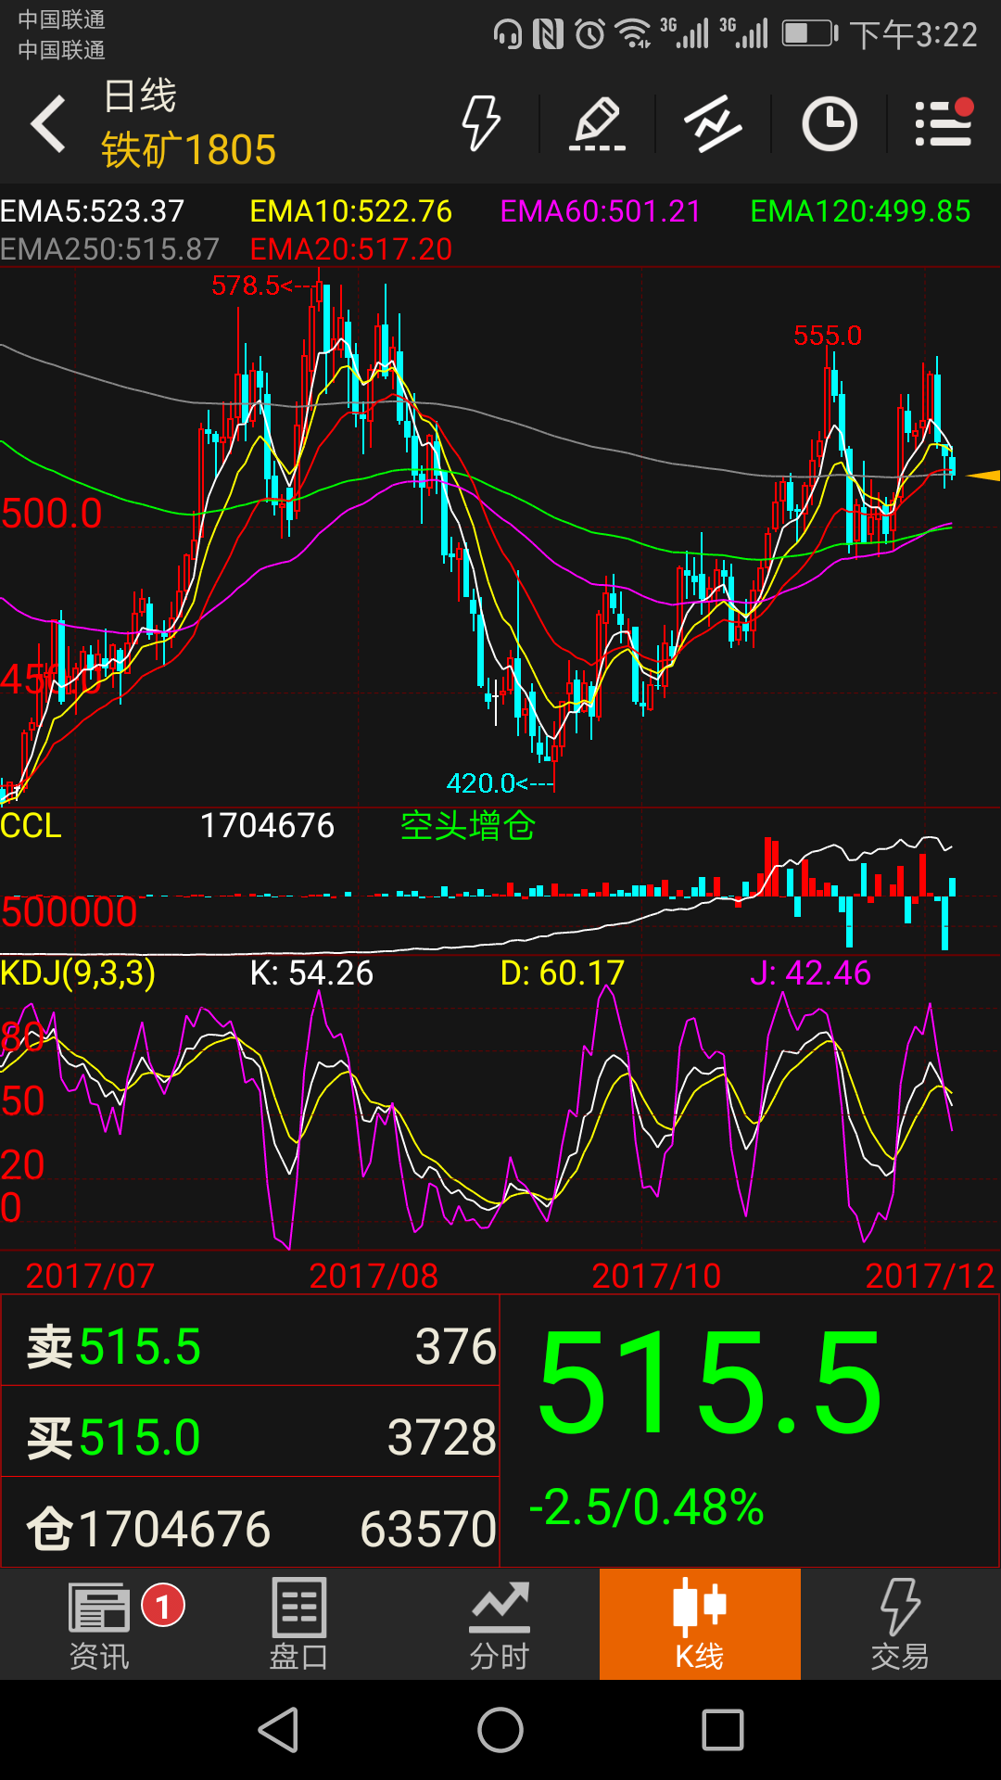1001x1780 pixels.
Task: Tap the CCL indicator label
Action: pos(32,826)
